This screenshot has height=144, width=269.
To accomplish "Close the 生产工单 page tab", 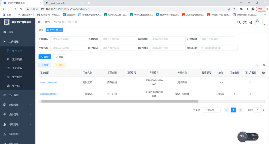I will tap(60, 30).
